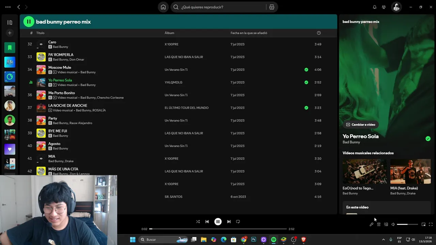Skip to previous track

[207, 222]
